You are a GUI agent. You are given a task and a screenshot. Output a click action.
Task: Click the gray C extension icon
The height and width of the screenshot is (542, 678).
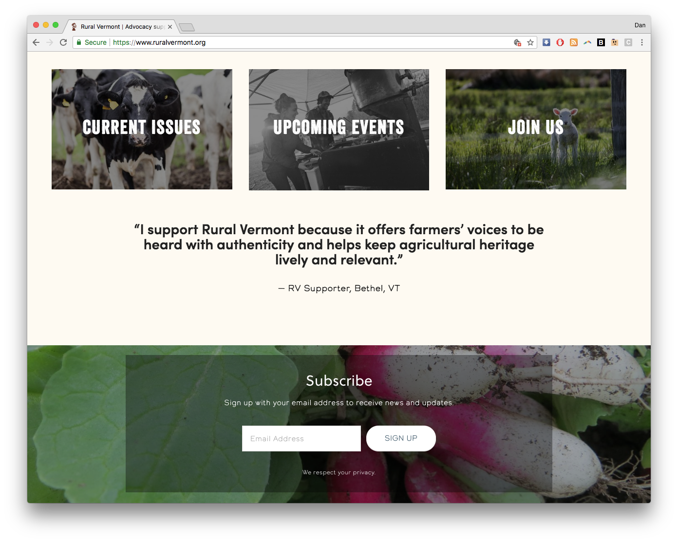(628, 42)
